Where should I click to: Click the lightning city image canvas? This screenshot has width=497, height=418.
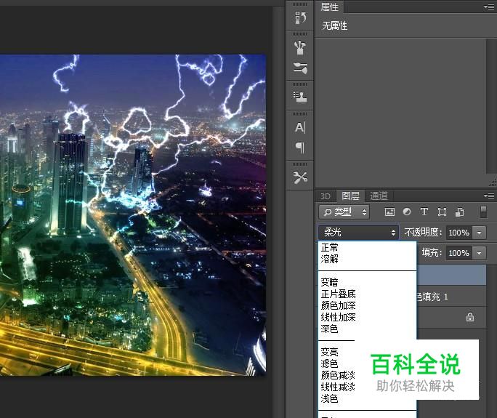133,215
